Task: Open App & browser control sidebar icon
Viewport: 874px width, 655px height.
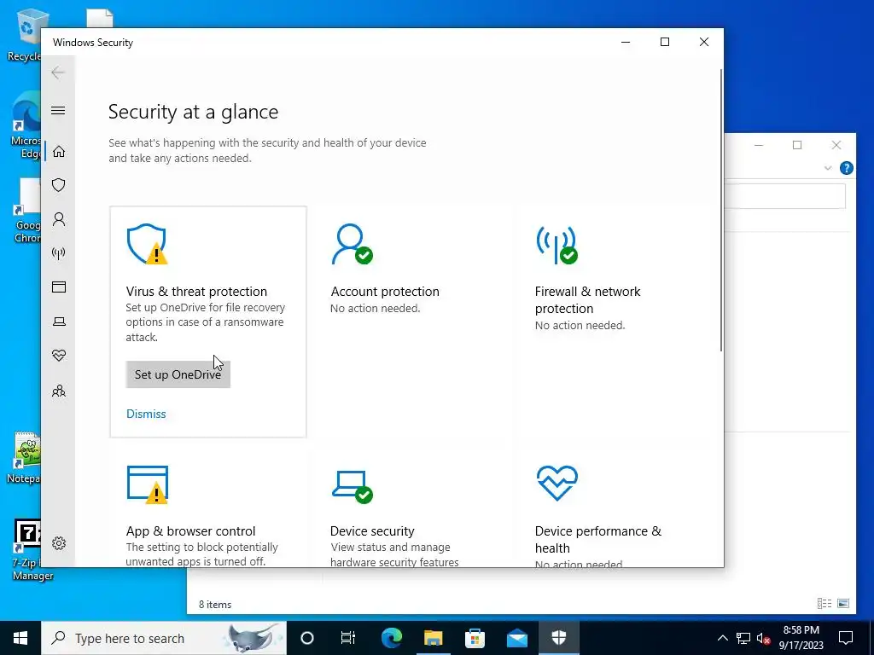Action: [59, 287]
